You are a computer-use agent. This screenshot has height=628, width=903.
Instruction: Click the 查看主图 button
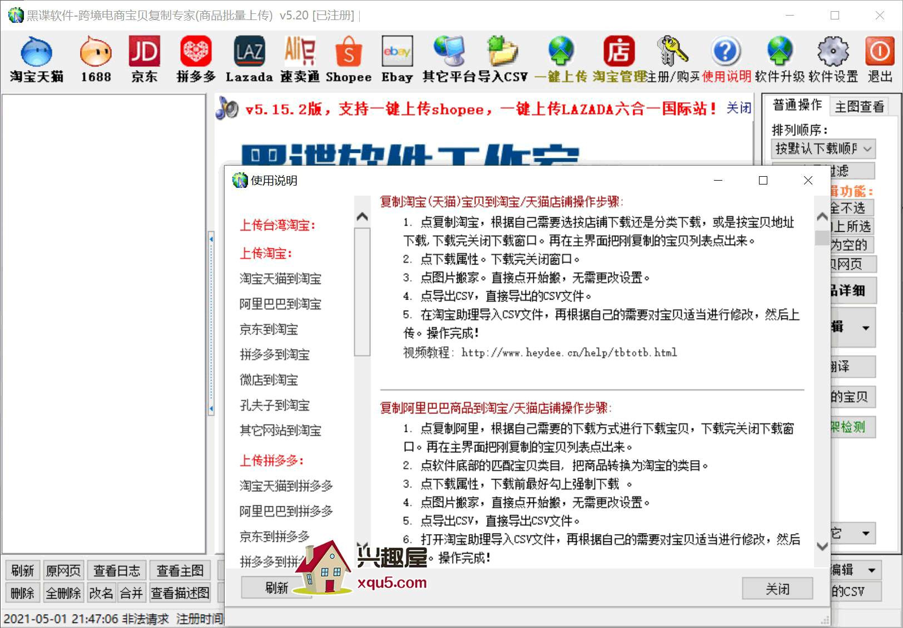[x=180, y=571]
